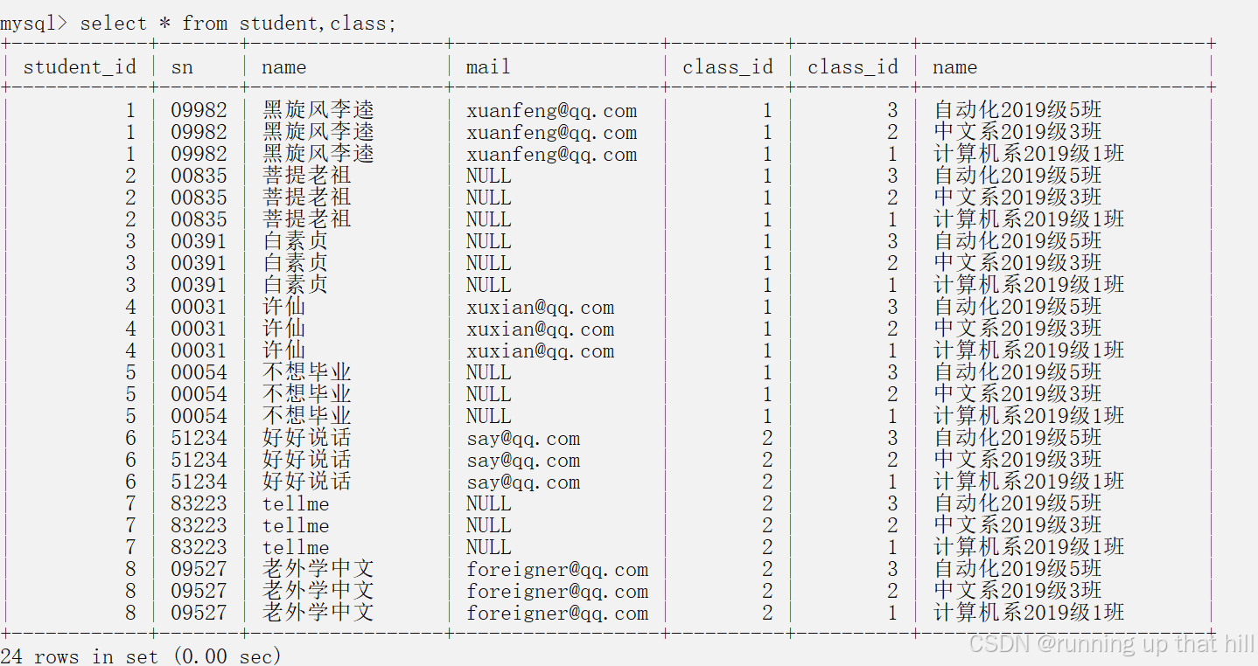Click 自动化2019级5班 in 黑旋风李逵's row

1017,110
